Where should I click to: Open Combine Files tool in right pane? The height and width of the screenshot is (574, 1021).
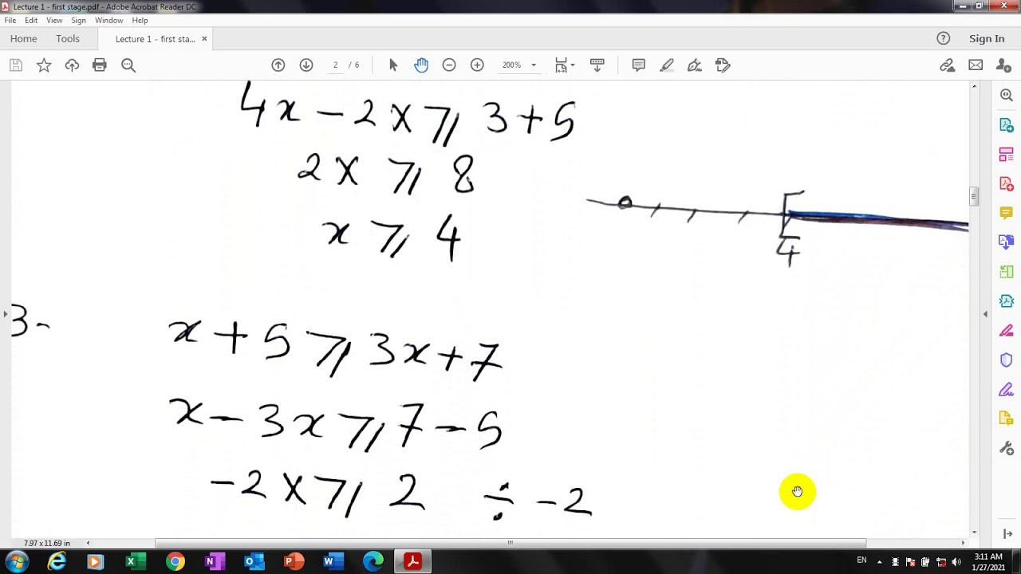coord(1007,242)
